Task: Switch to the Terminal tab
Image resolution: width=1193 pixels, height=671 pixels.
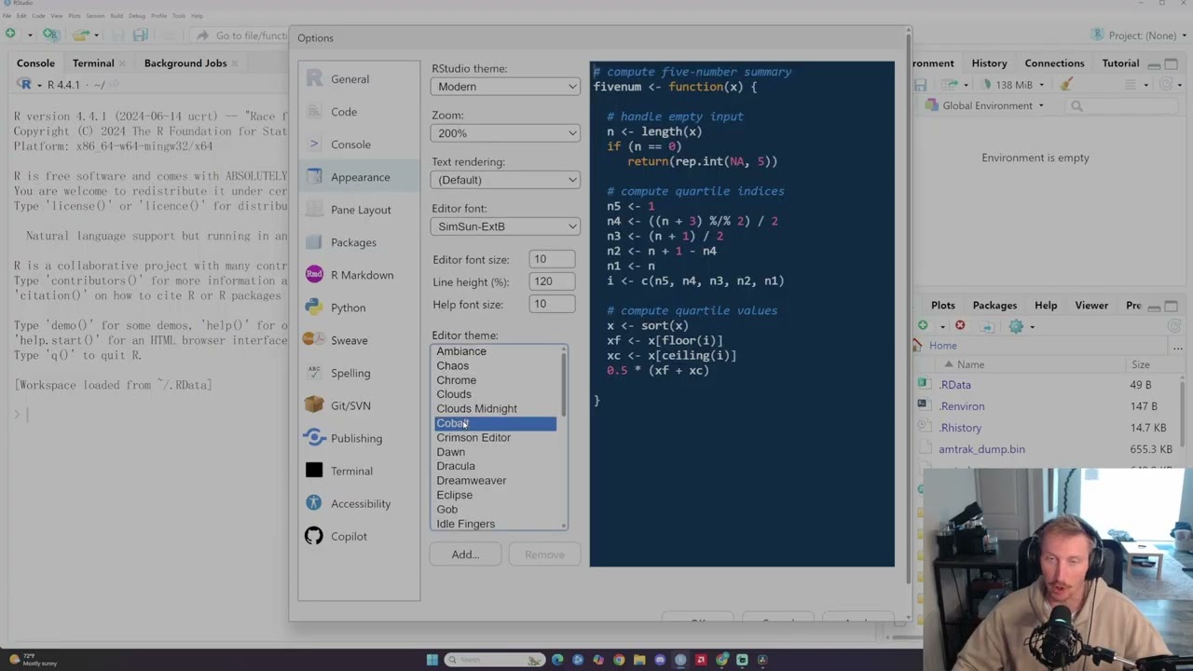Action: tap(93, 63)
